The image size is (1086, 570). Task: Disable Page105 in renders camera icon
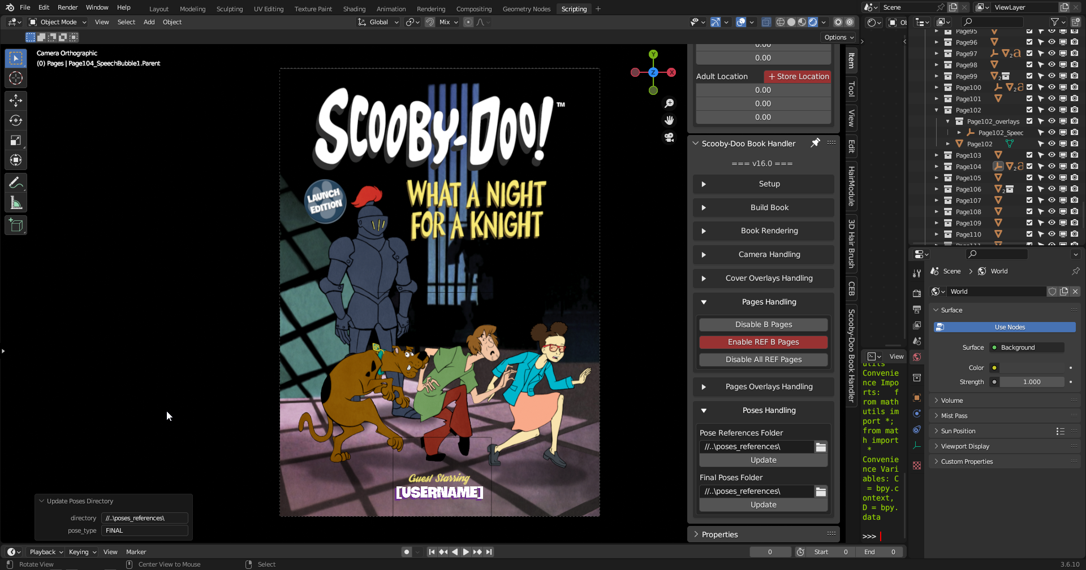coord(1074,178)
